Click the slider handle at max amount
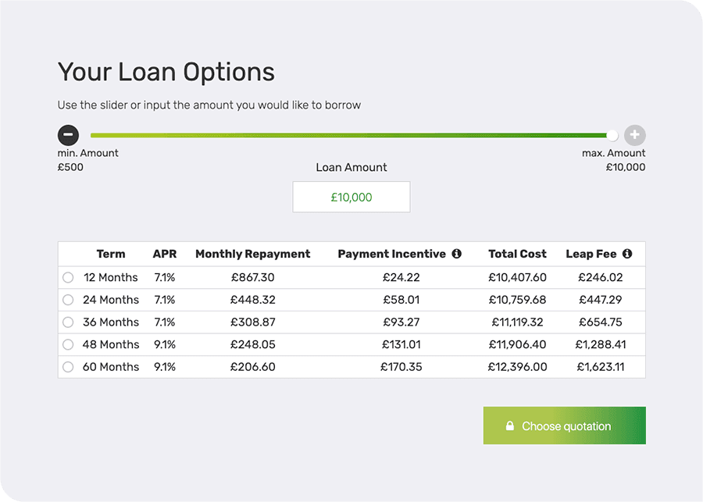 [612, 135]
